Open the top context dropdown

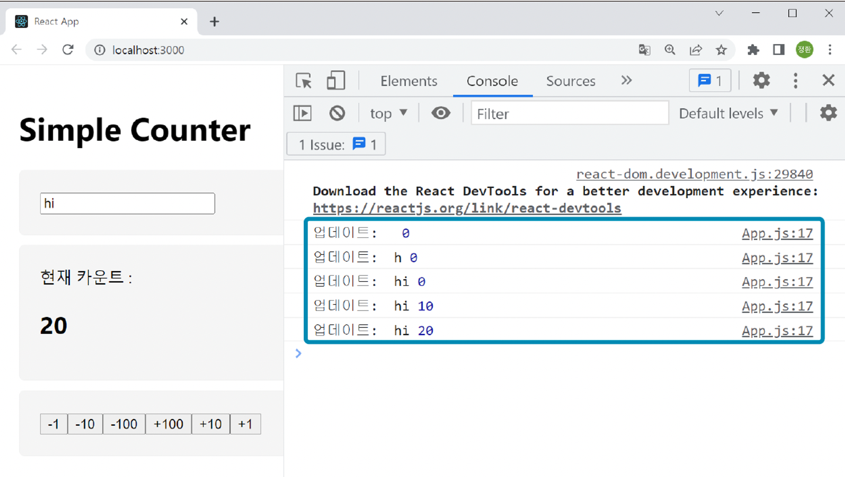coord(388,113)
